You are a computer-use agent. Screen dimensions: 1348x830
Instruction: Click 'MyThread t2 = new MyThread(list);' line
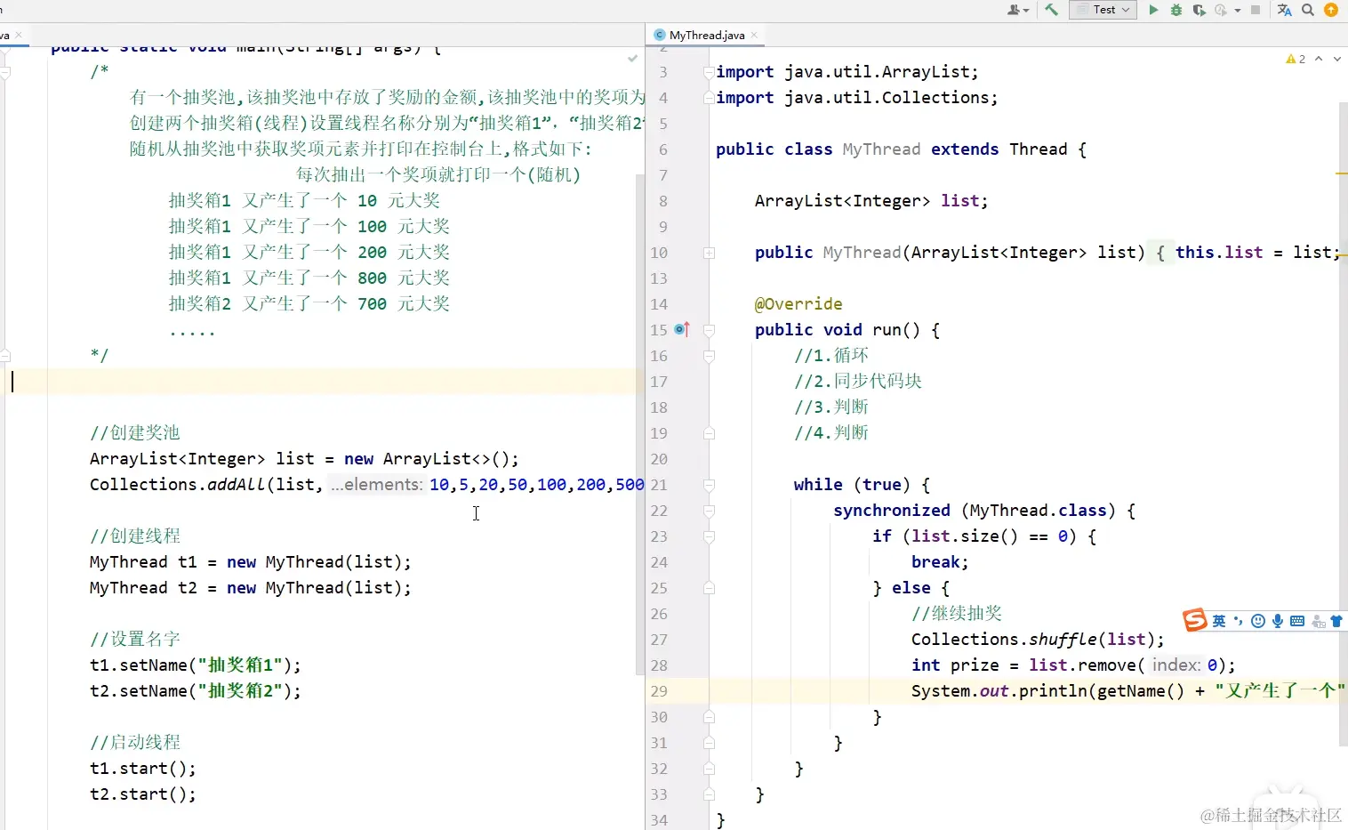coord(251,588)
